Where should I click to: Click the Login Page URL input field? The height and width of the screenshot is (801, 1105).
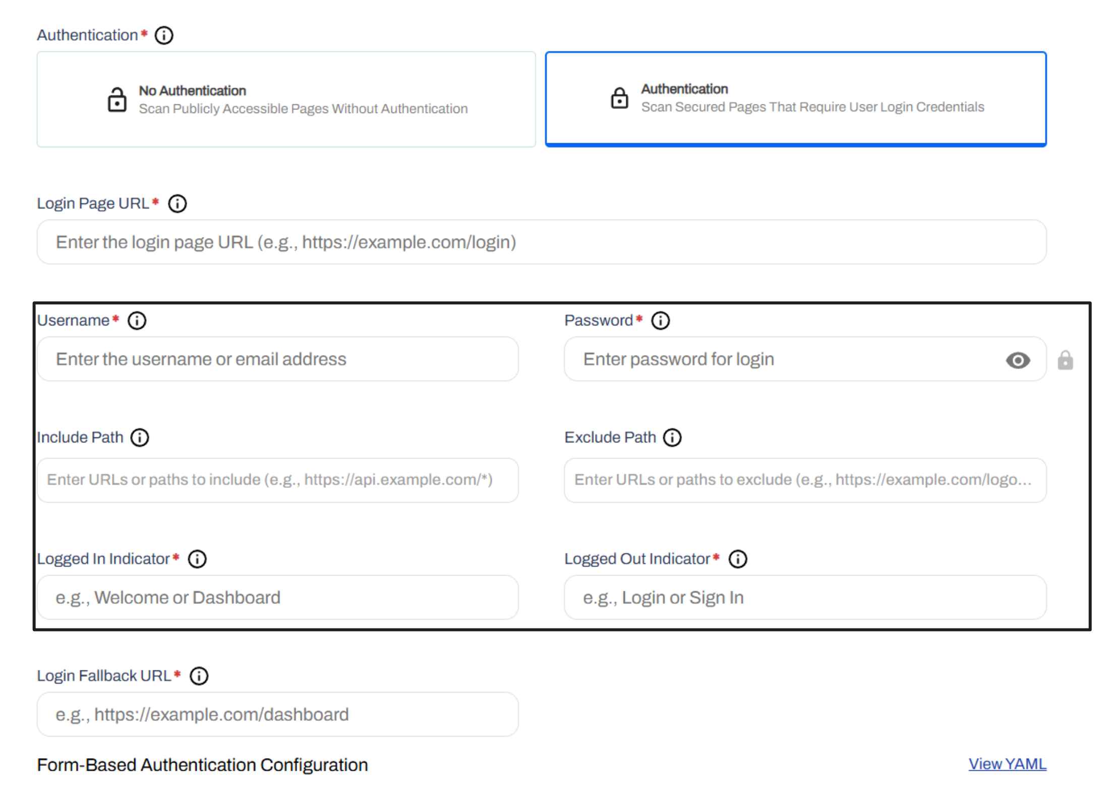coord(541,242)
